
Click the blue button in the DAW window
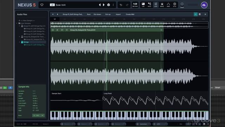pyautogui.click(x=10, y=88)
